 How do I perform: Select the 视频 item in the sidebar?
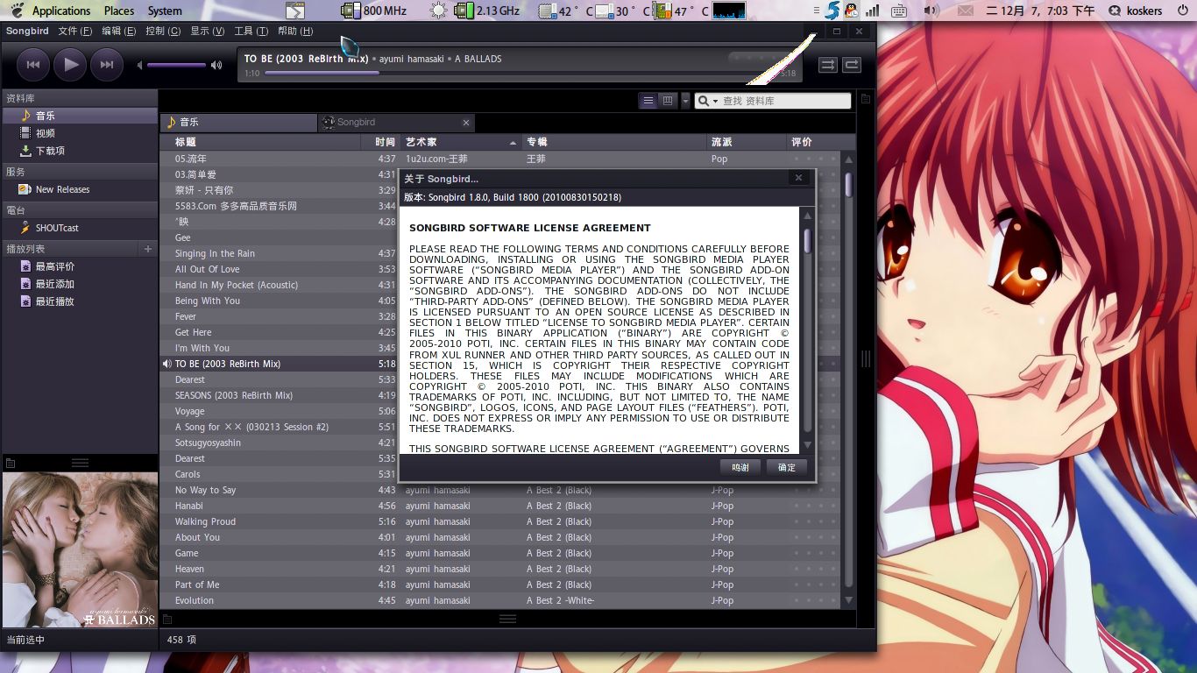tap(79, 133)
